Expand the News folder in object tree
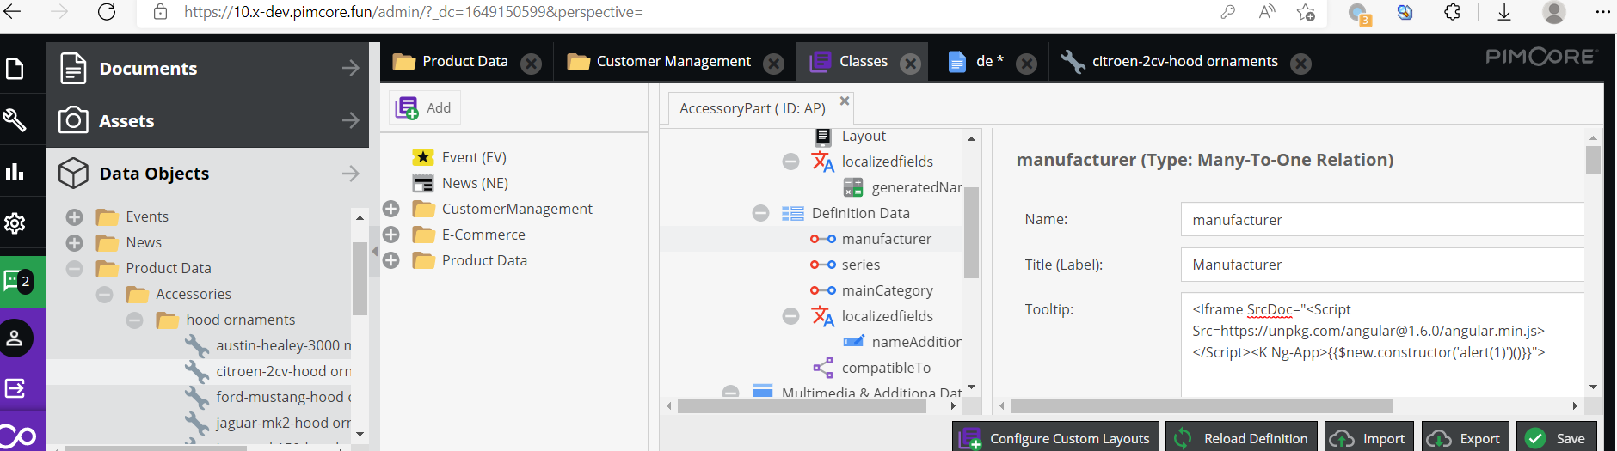1617x451 pixels. coord(75,243)
